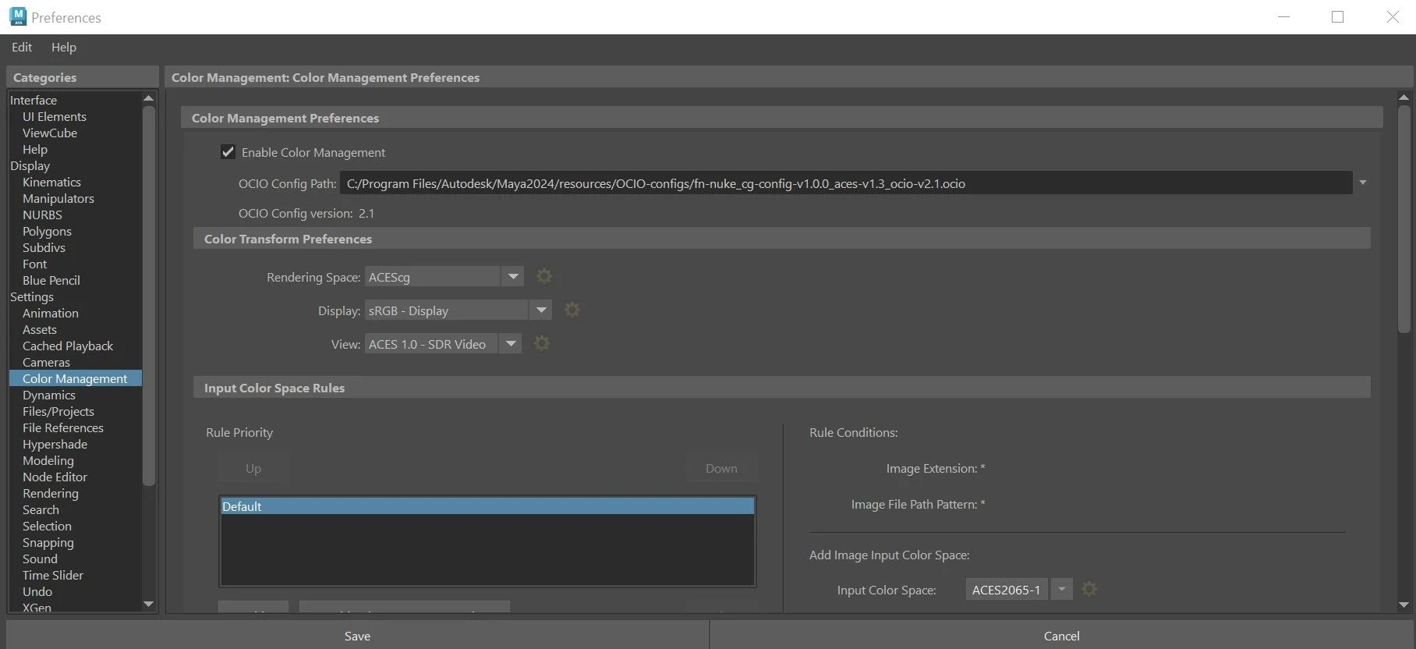Screen dimensions: 1416x649
Task: Click the Save button
Action: pyautogui.click(x=357, y=636)
